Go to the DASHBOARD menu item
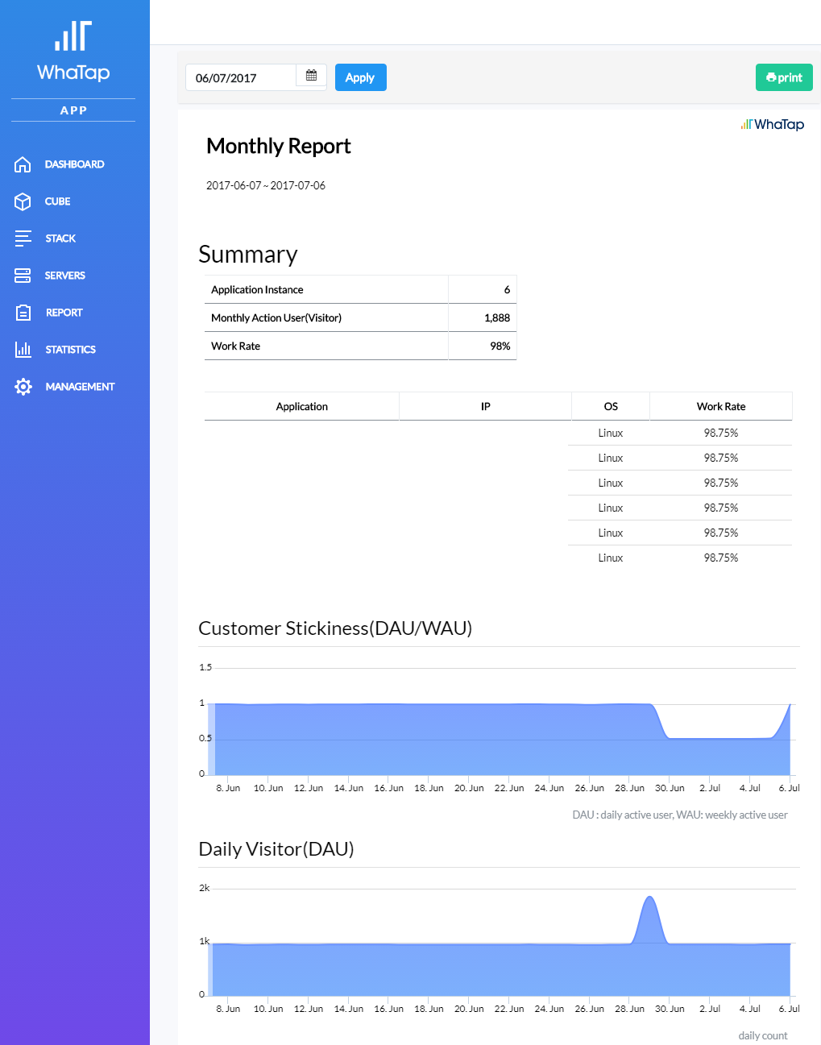The width and height of the screenshot is (821, 1045). pos(74,164)
